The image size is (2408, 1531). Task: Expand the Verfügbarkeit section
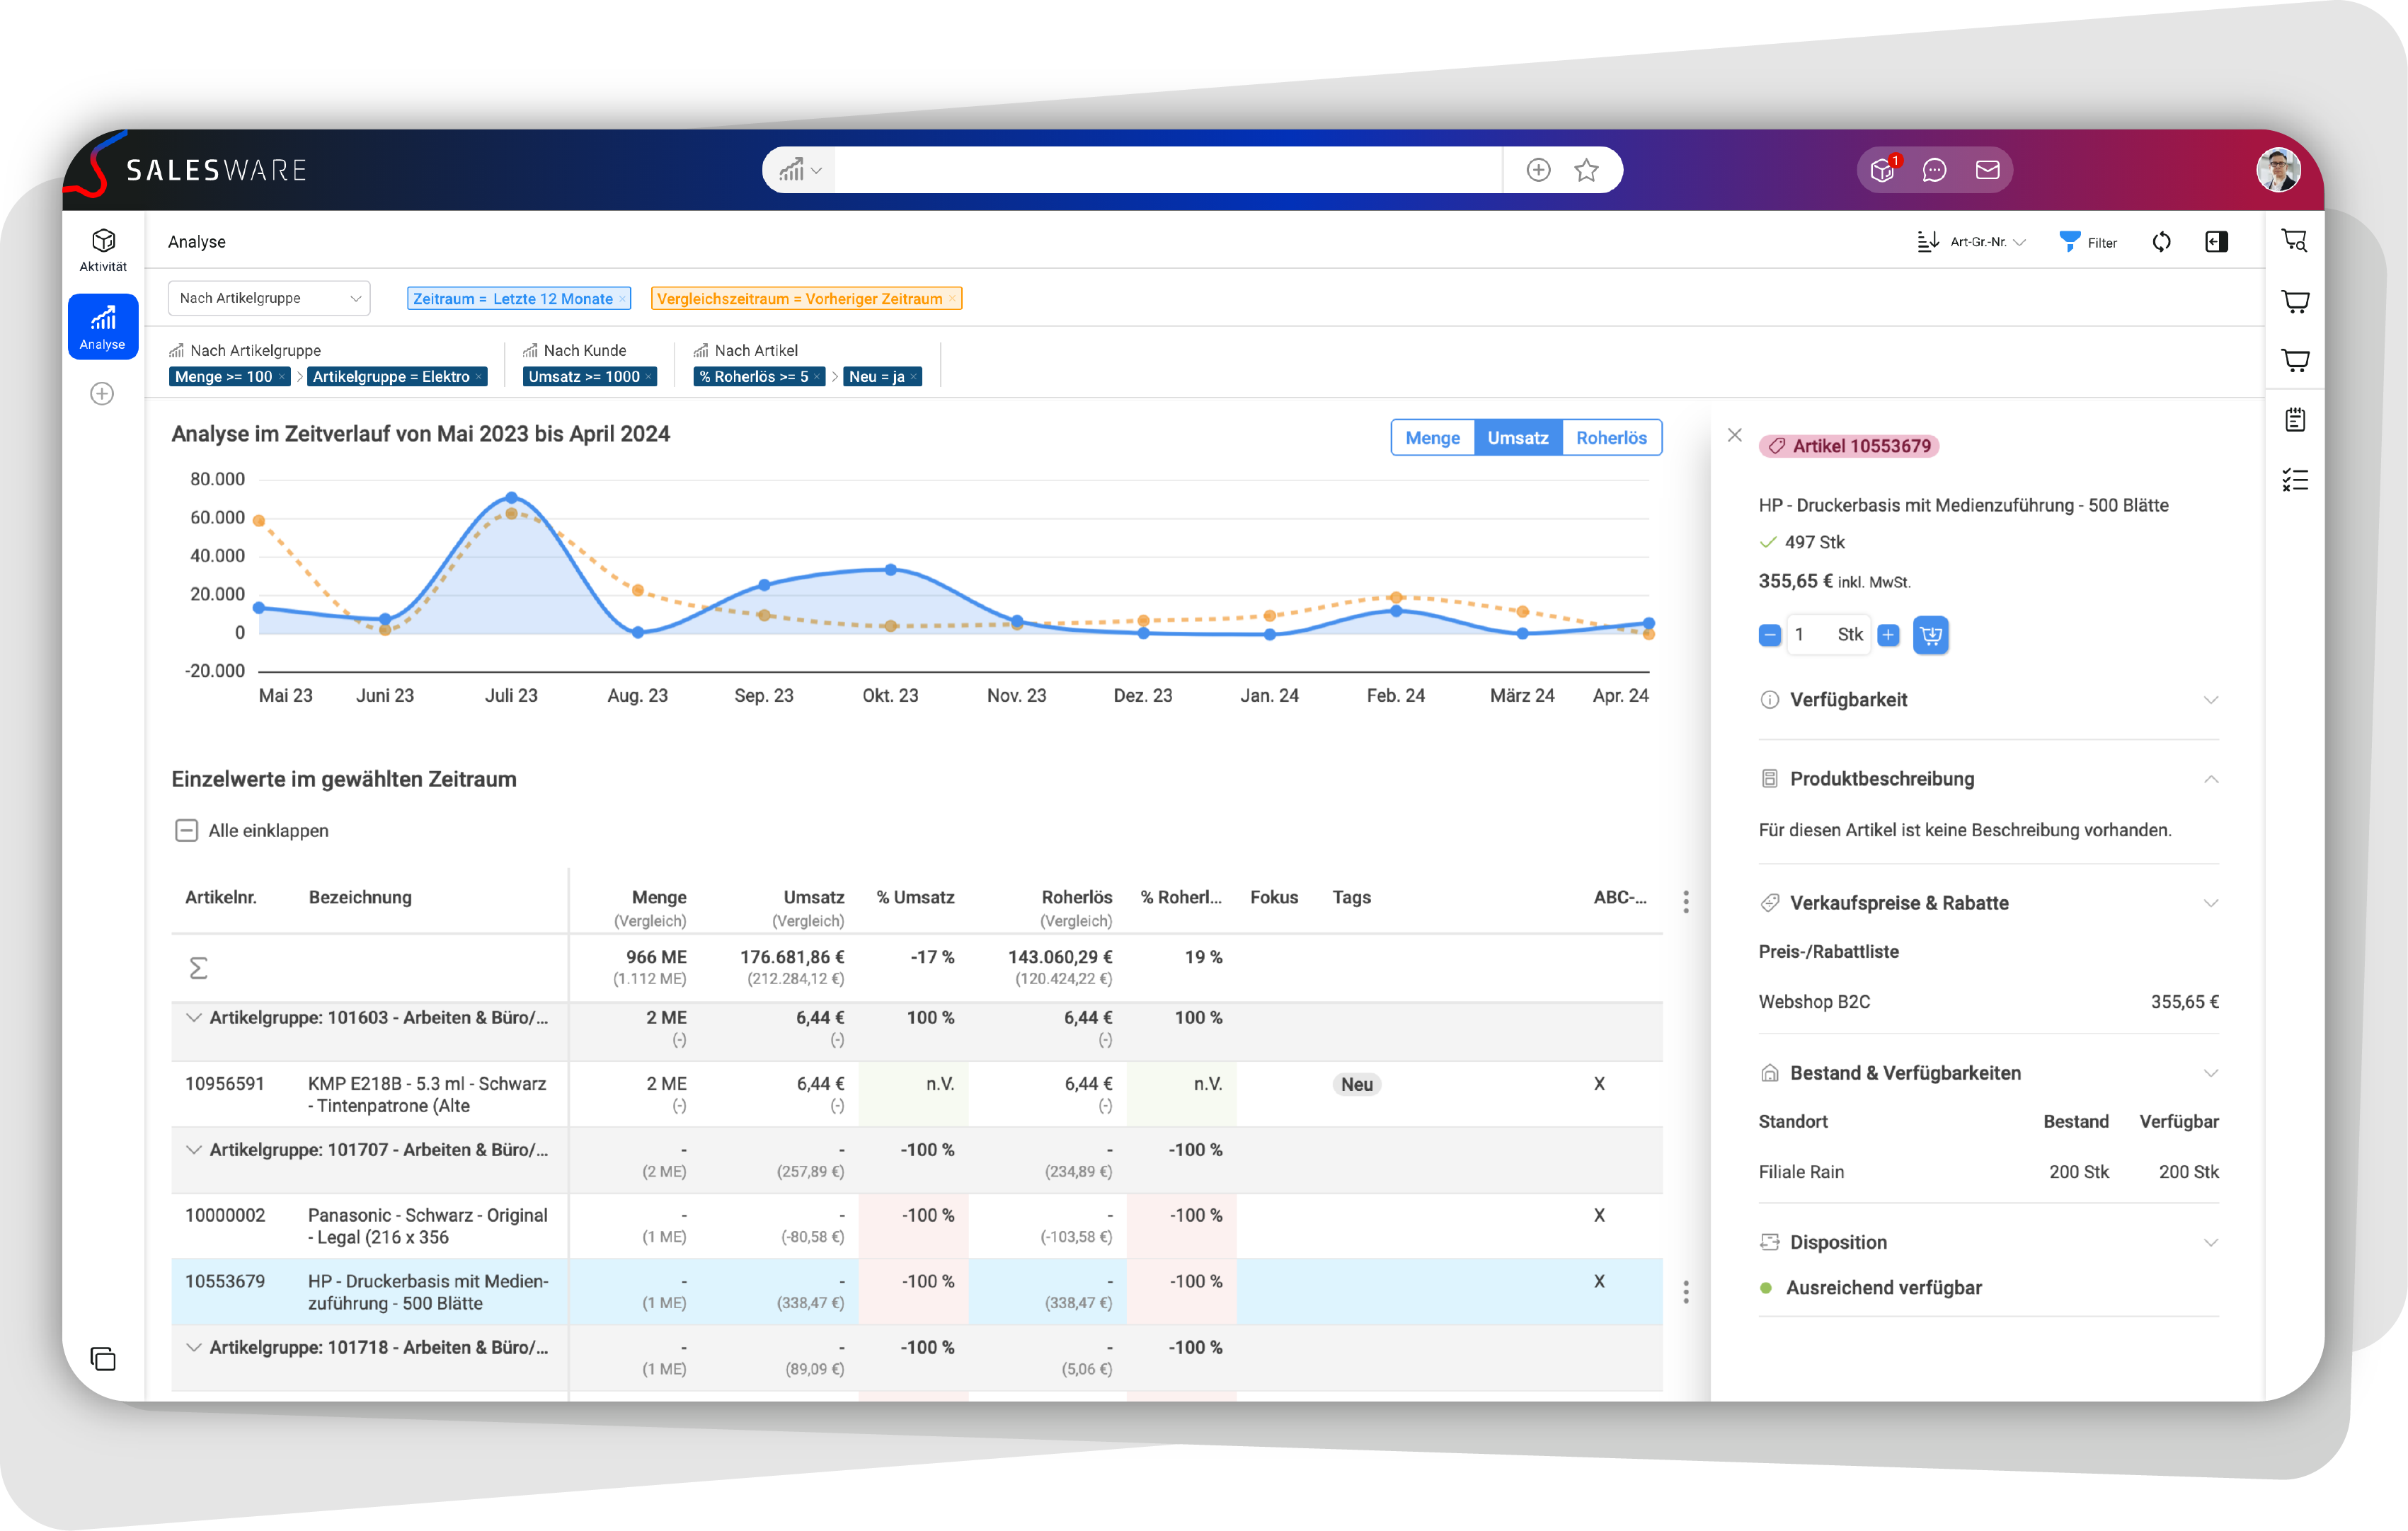[1988, 700]
